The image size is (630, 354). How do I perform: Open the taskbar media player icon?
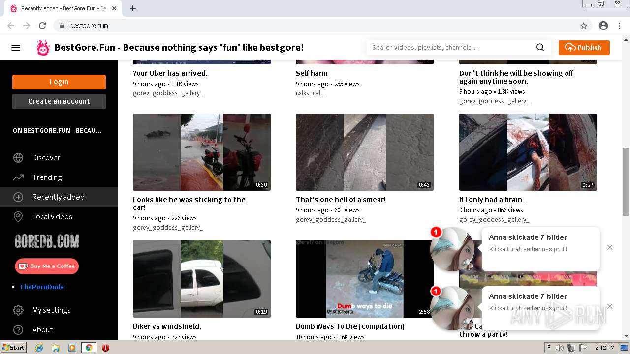[72, 348]
